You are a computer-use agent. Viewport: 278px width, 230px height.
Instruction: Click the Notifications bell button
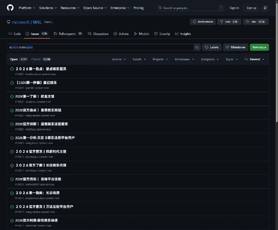click(x=203, y=22)
